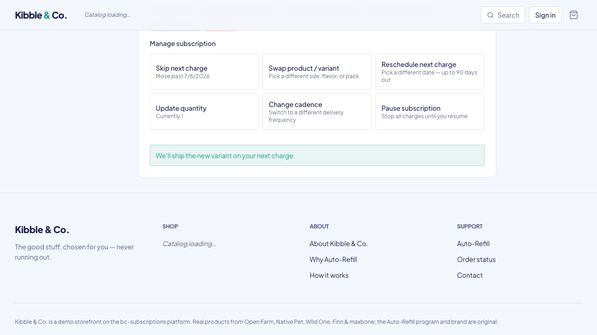Open How it works link
597x335 pixels.
coord(329,275)
